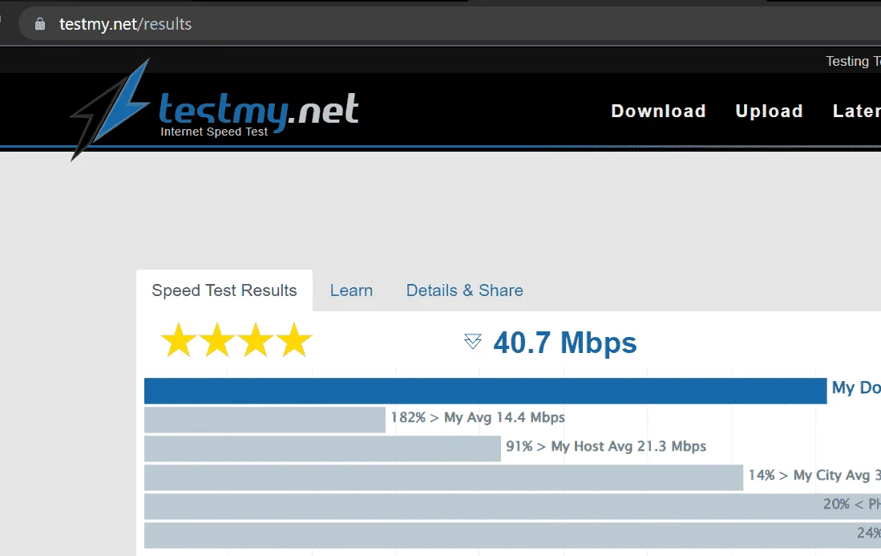The image size is (881, 556).
Task: Click the testmy.net/results URL field
Action: [x=450, y=24]
